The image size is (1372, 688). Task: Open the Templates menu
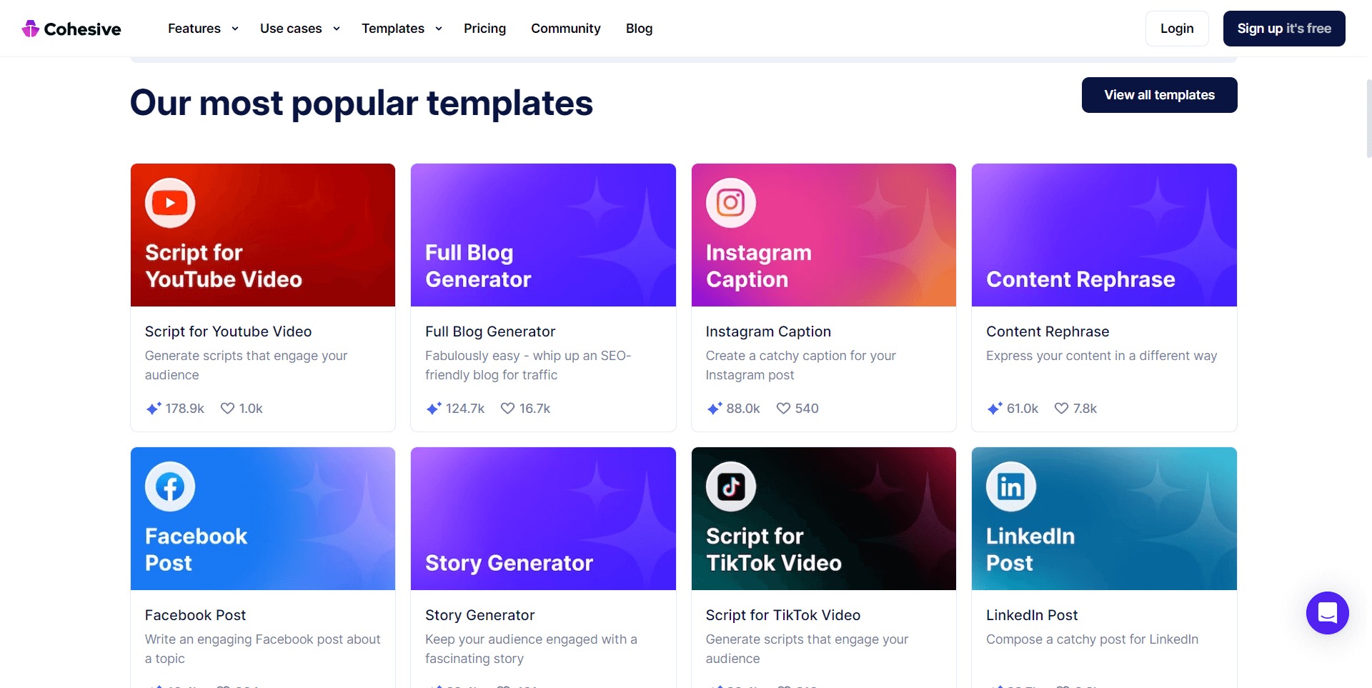[x=393, y=29]
